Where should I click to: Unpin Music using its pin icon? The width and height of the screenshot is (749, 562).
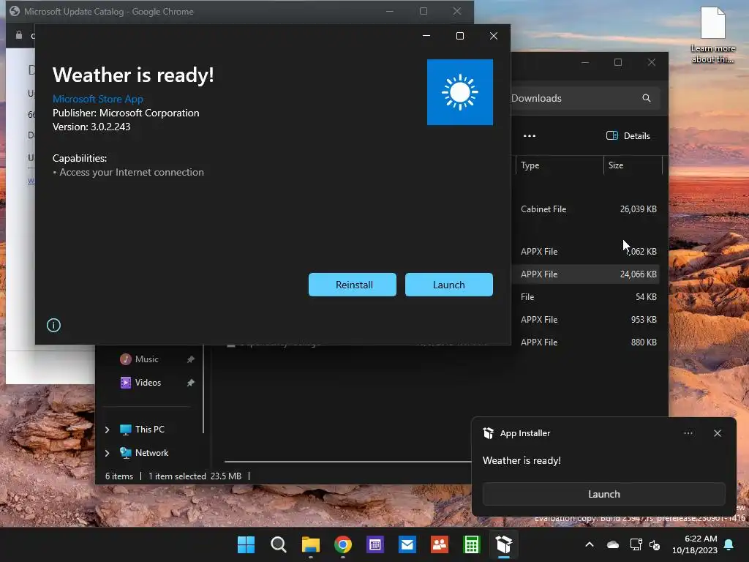(x=191, y=359)
